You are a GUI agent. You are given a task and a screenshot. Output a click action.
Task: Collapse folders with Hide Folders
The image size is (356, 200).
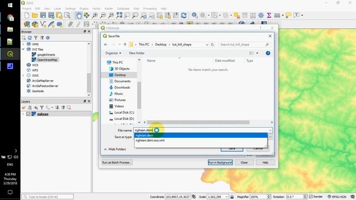click(x=115, y=149)
